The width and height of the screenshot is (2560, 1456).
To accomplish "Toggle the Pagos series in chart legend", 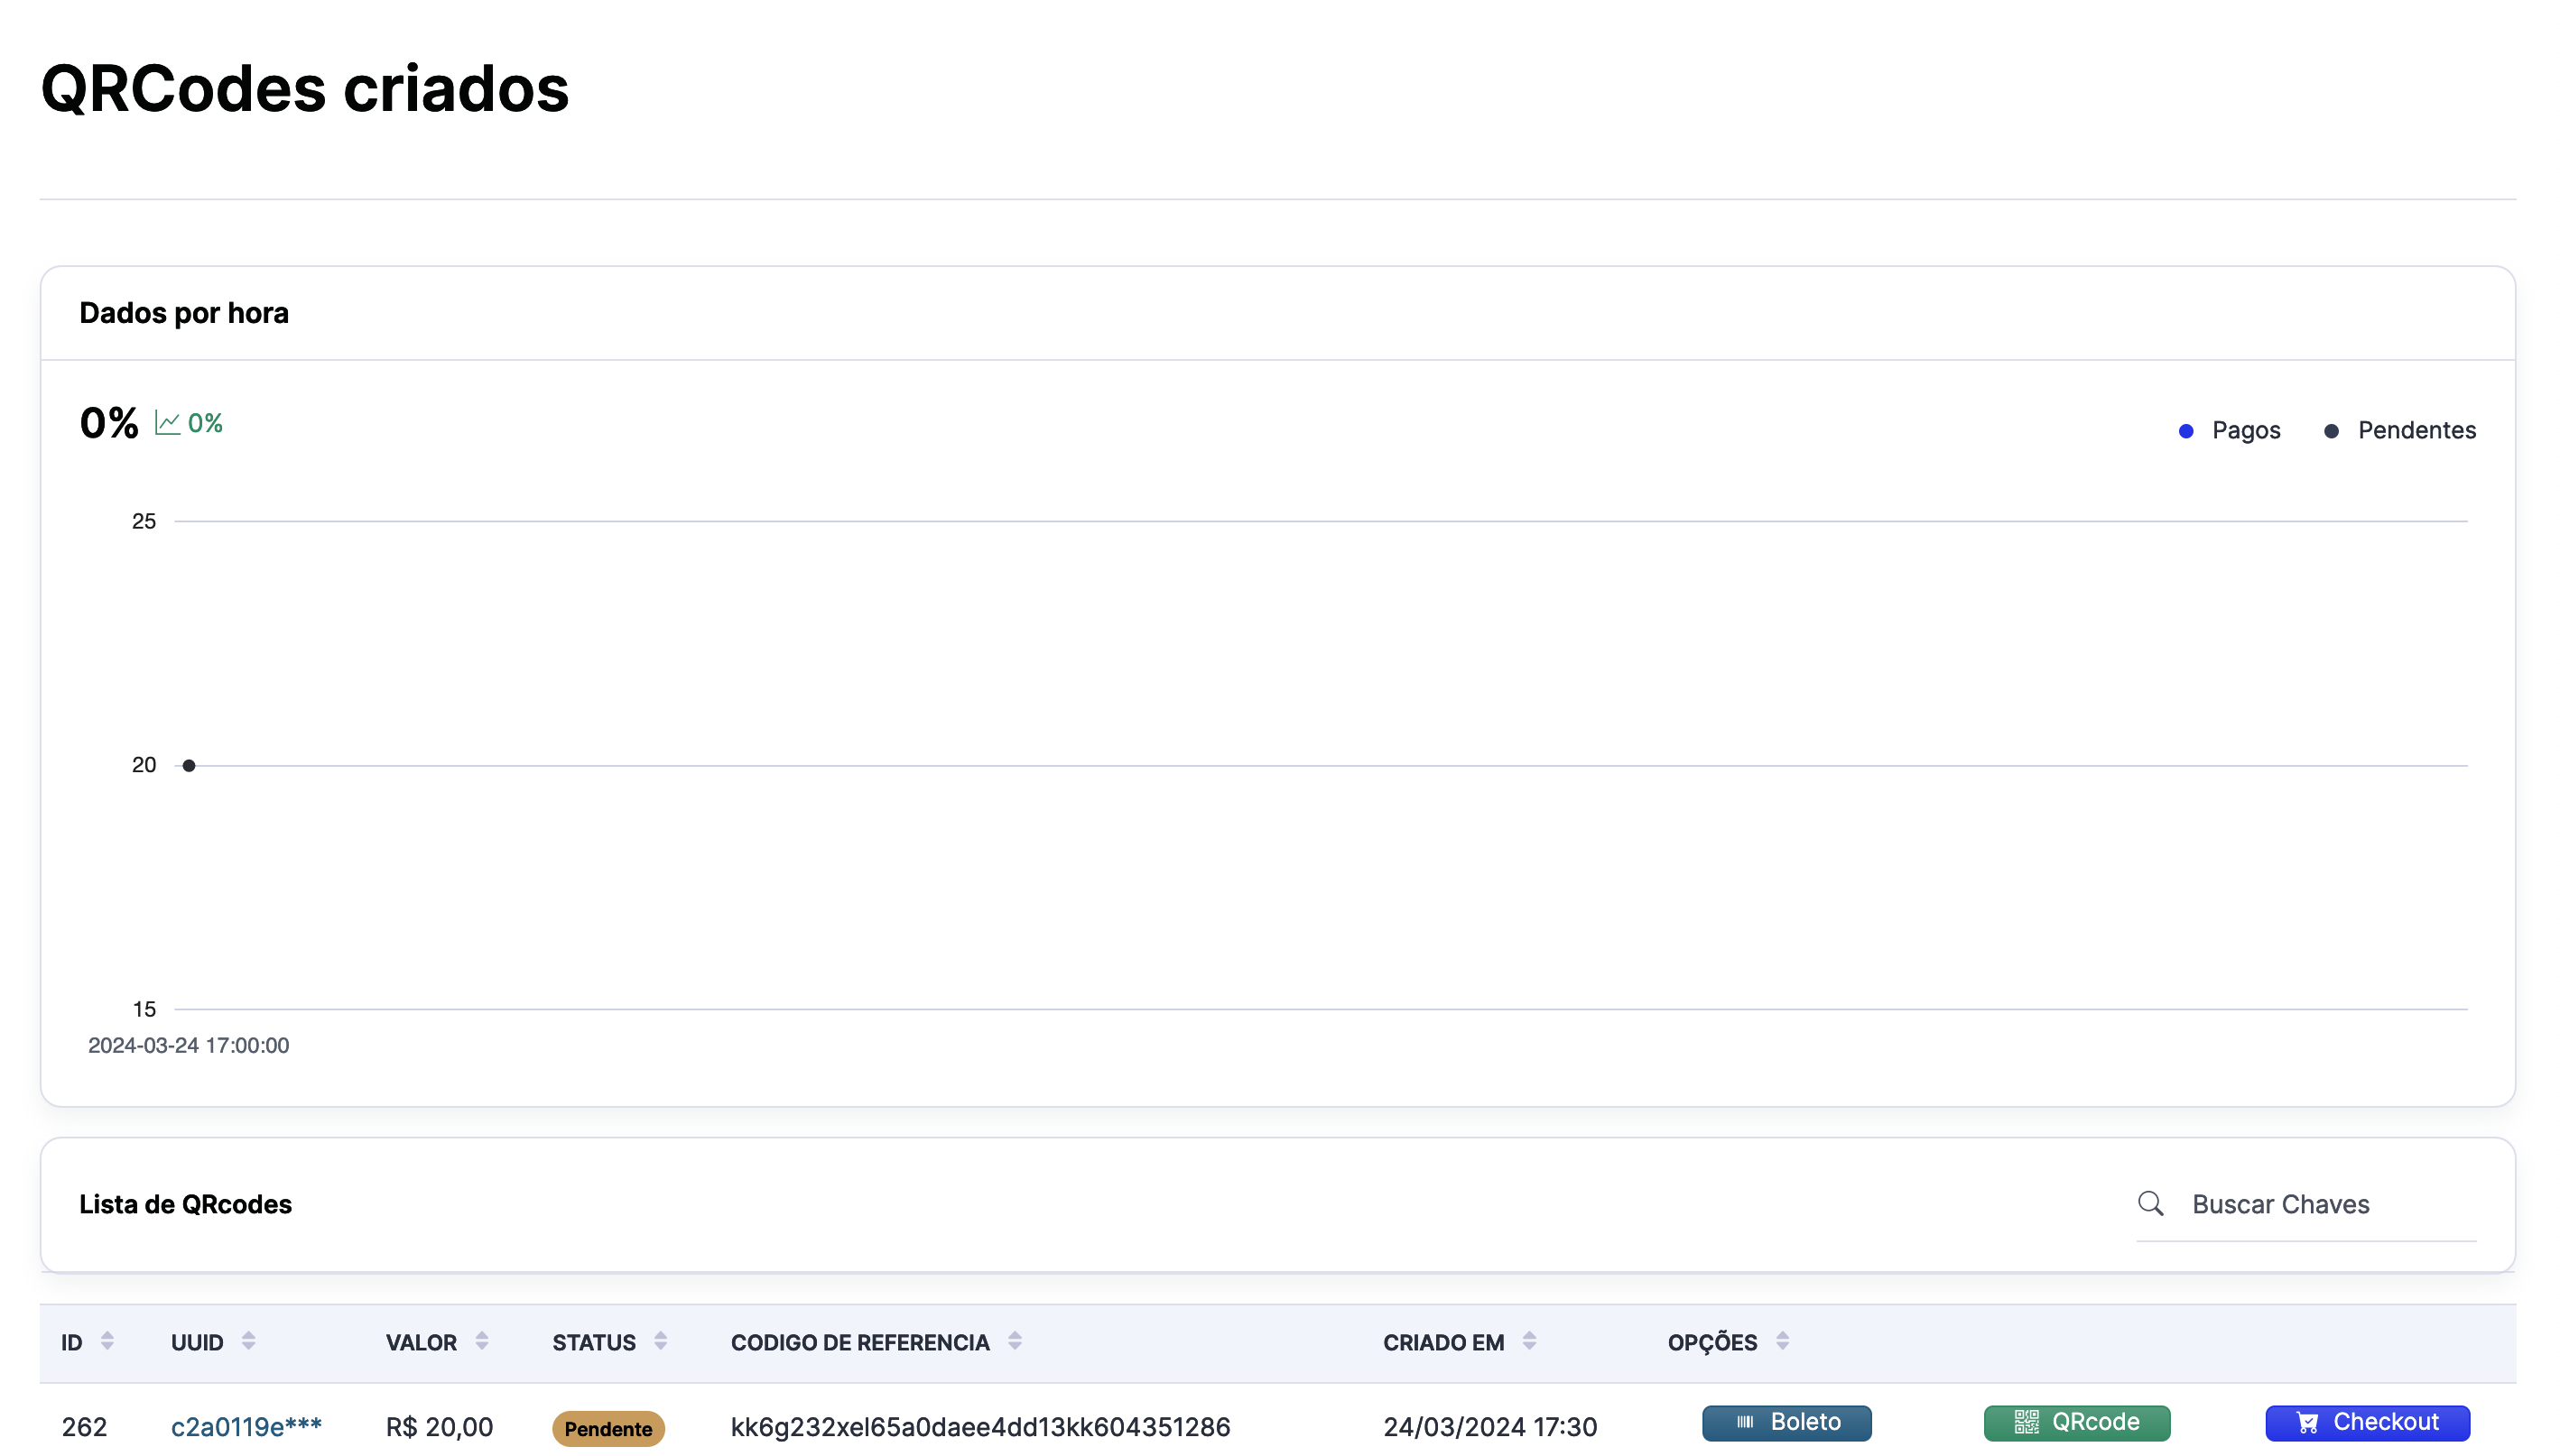I will (2245, 430).
